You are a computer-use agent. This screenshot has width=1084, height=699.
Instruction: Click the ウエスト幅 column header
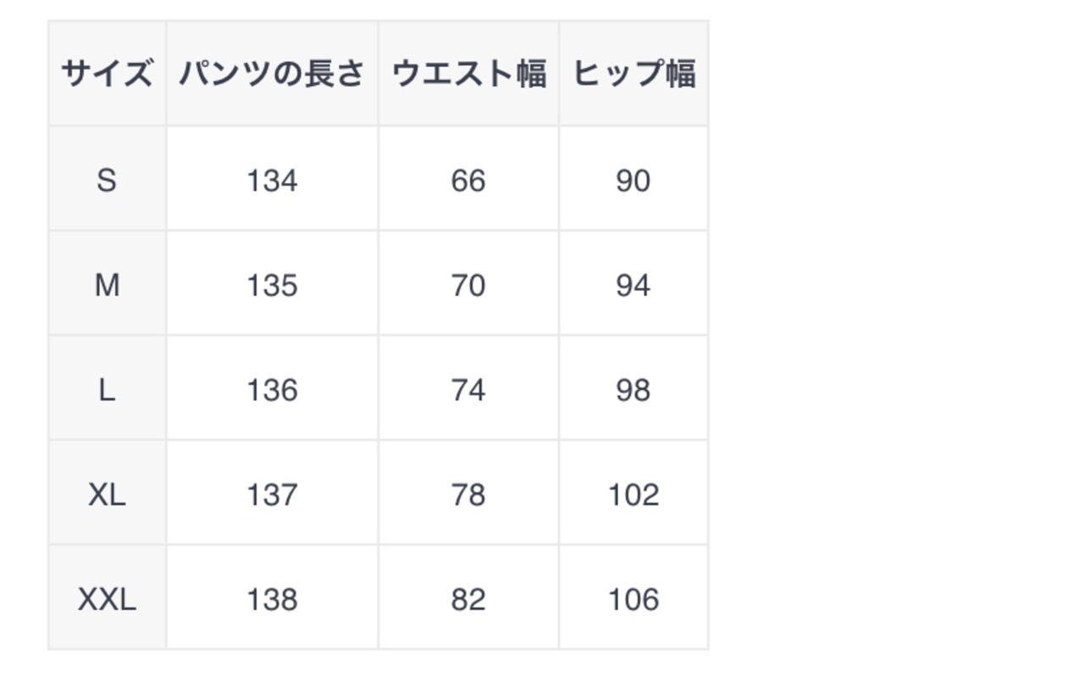[468, 74]
